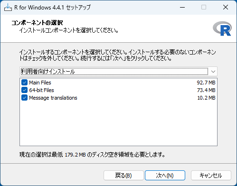The height and width of the screenshot is (186, 237).
Task: Go back with the 戻る(B) button
Action: [123, 175]
